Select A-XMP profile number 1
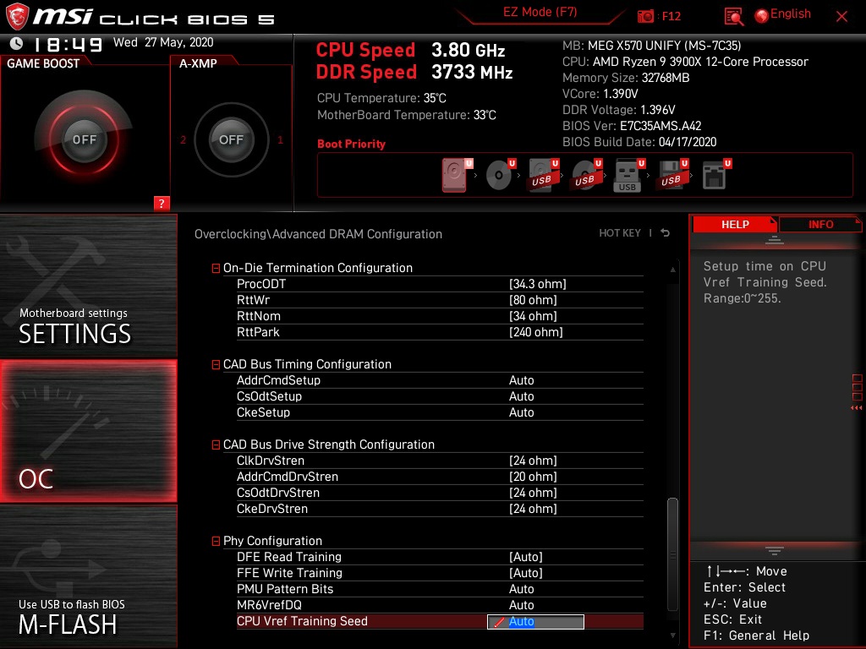This screenshot has width=866, height=649. (x=280, y=139)
